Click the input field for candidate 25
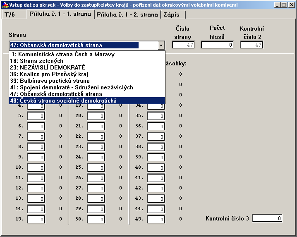The image size is (297, 237). click(96, 168)
